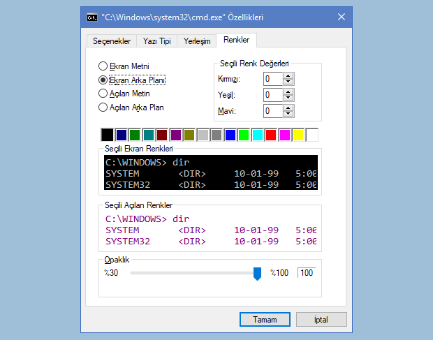Pick the purple color swatch
The height and width of the screenshot is (340, 433).
pyautogui.click(x=175, y=135)
